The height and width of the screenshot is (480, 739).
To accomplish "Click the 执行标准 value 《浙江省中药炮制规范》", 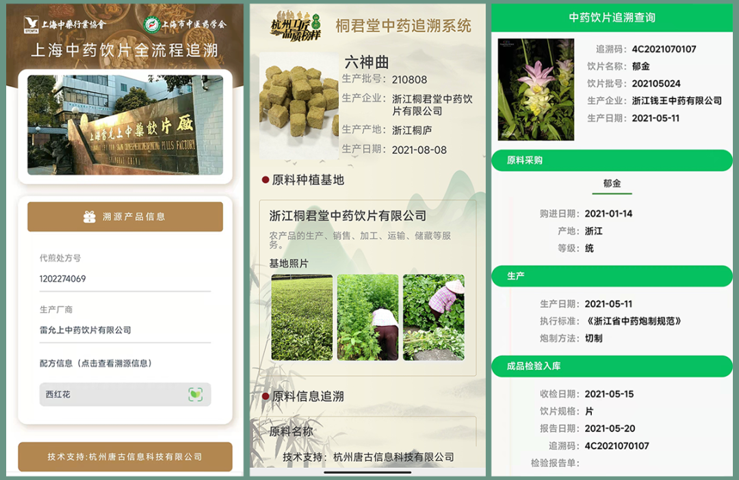I will tap(633, 321).
